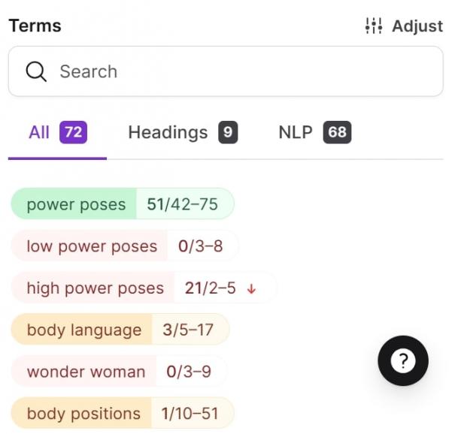Select the 'power poses' term chip
The height and width of the screenshot is (434, 461).
(76, 204)
